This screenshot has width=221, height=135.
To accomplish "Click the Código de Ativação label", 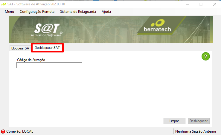I will (x=31, y=60).
